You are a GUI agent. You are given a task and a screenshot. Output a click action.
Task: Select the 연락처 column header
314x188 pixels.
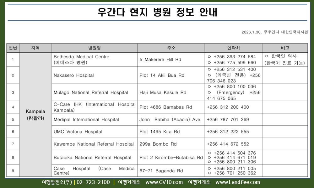(x=233, y=48)
